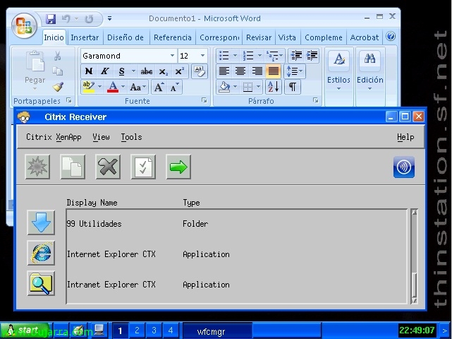Screen dimensions: 452x339
Task: Copy selection in Portapapeles group
Action: [57, 71]
